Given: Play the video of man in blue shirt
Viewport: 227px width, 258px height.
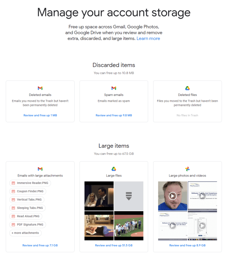Looking at the screenshot, I should point(173,196).
